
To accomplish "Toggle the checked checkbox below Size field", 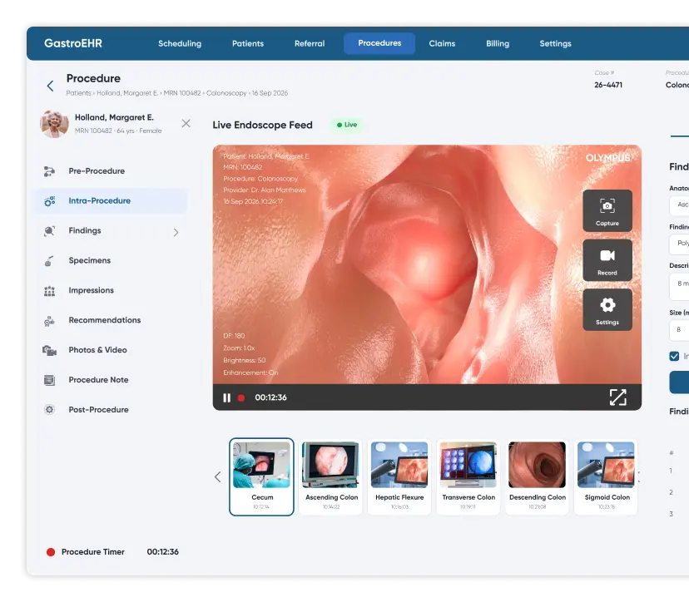I will pyautogui.click(x=674, y=356).
